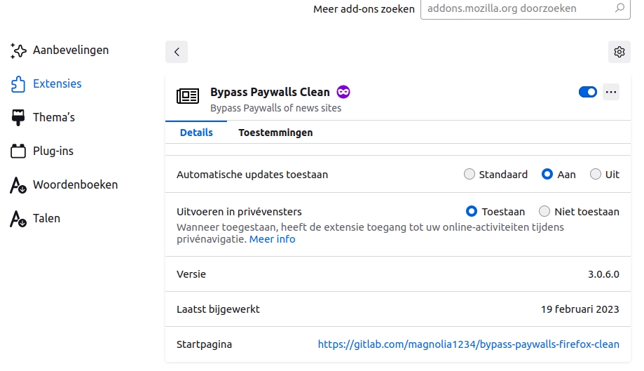The image size is (644, 371).
Task: Click the Plug-ins block icon
Action: [x=19, y=151]
